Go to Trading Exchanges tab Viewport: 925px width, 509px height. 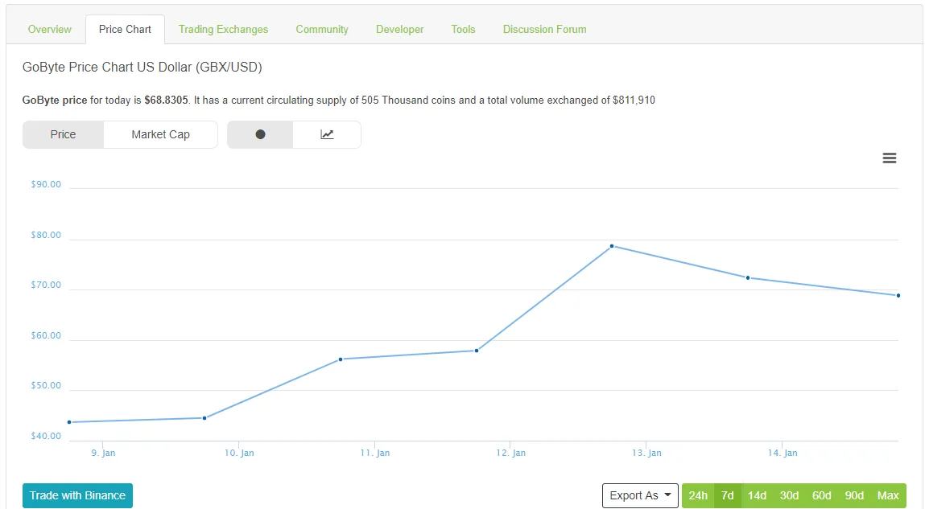[223, 30]
